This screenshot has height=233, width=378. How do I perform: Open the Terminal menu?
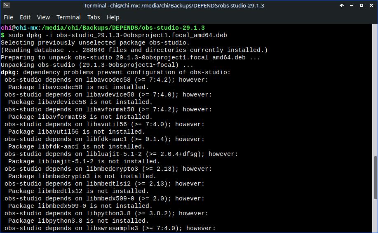[68, 17]
